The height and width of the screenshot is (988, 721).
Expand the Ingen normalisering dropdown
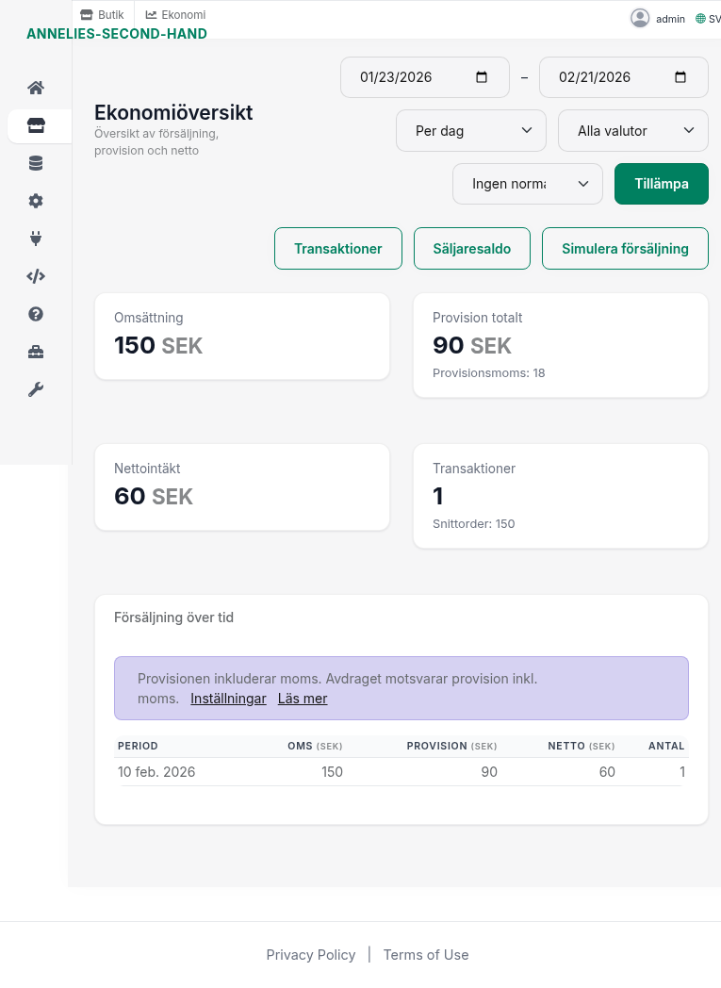point(527,183)
